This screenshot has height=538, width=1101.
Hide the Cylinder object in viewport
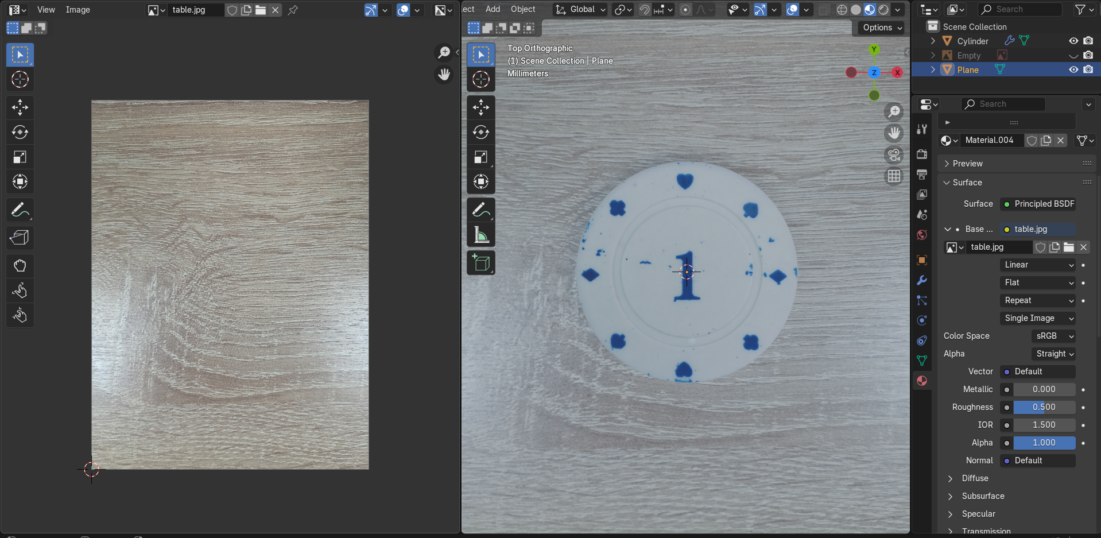click(1073, 41)
